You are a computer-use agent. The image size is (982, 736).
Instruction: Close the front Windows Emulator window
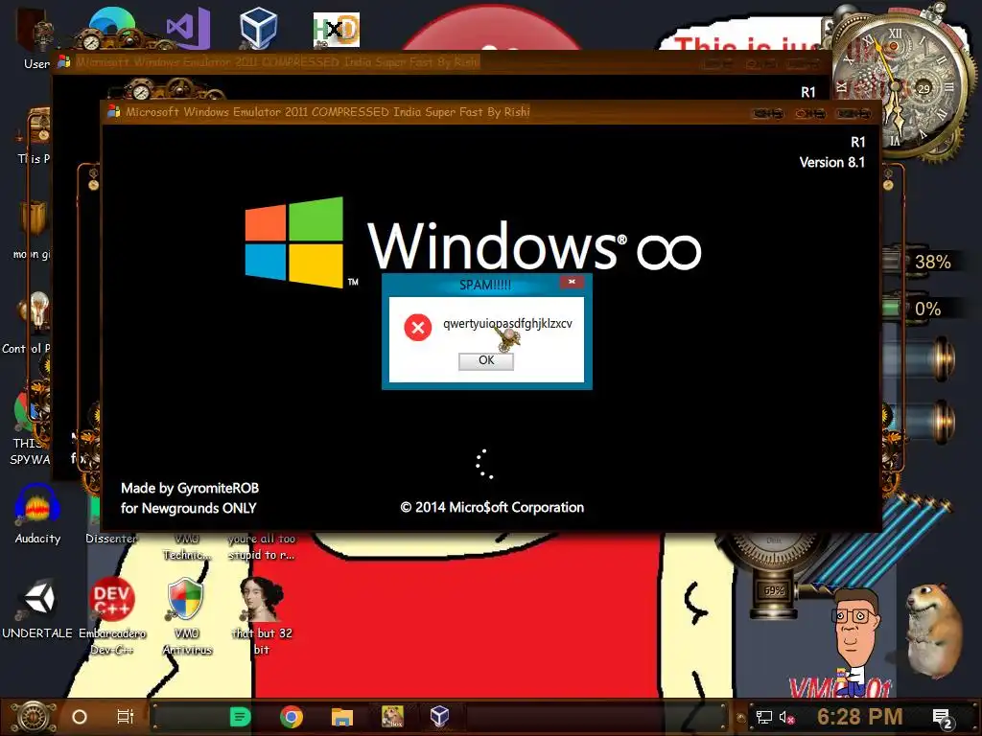853,113
